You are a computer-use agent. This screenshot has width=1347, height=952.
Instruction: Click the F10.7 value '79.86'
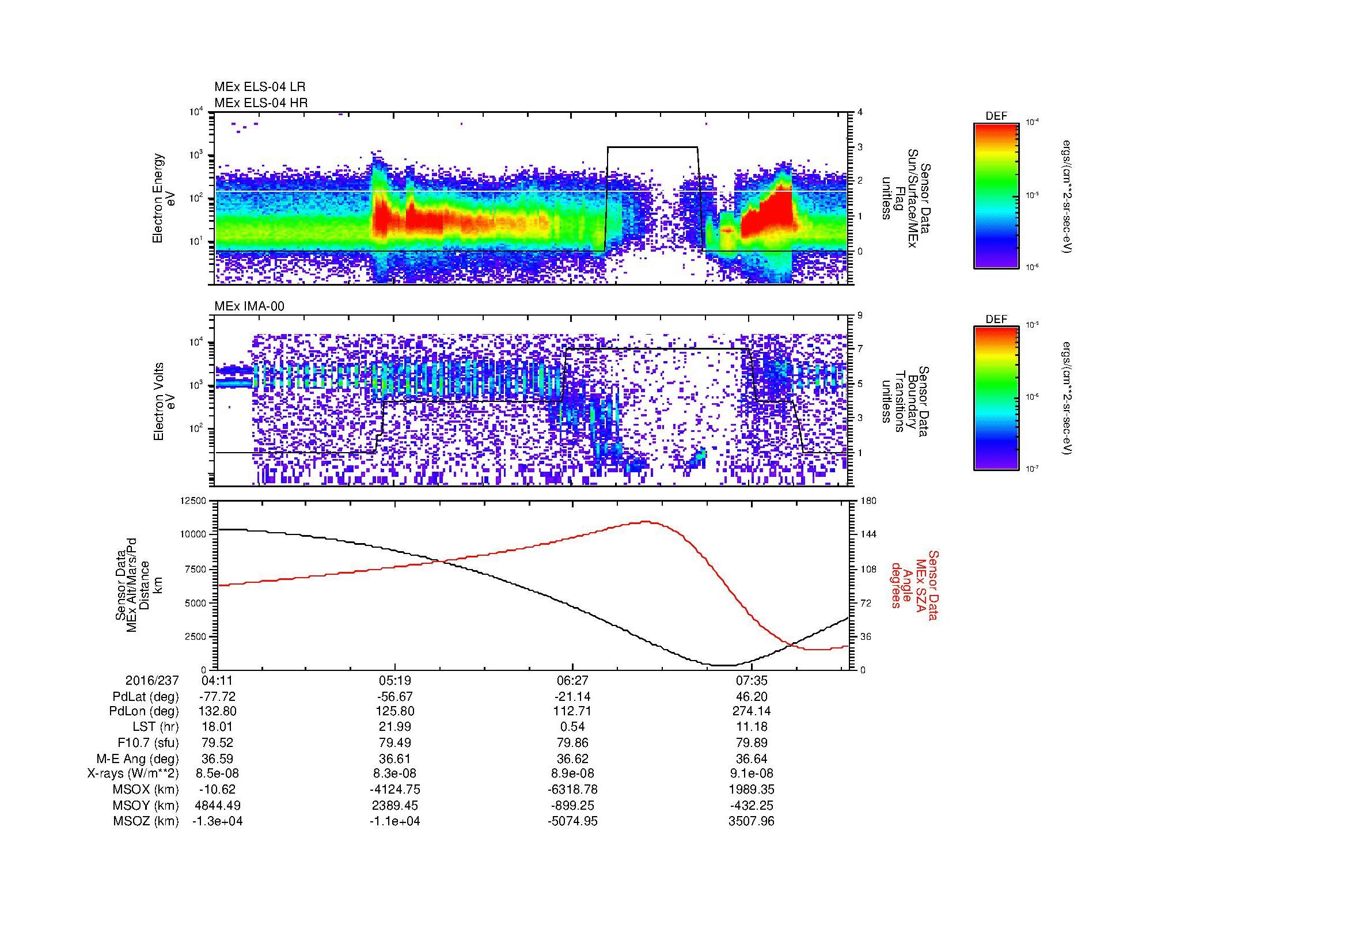(x=572, y=742)
